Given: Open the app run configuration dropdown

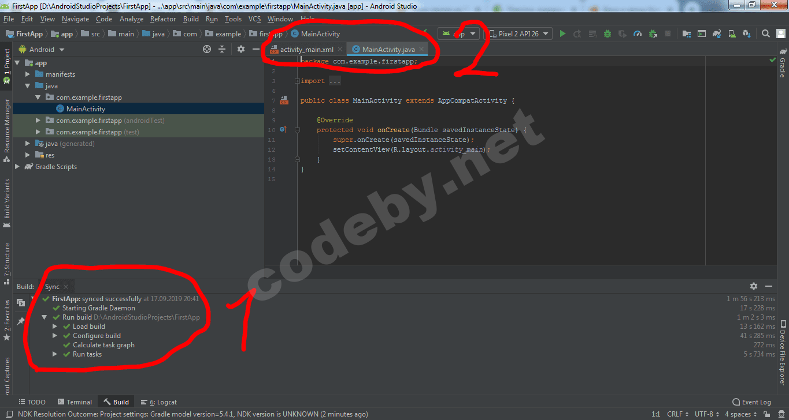Looking at the screenshot, I should pyautogui.click(x=459, y=34).
